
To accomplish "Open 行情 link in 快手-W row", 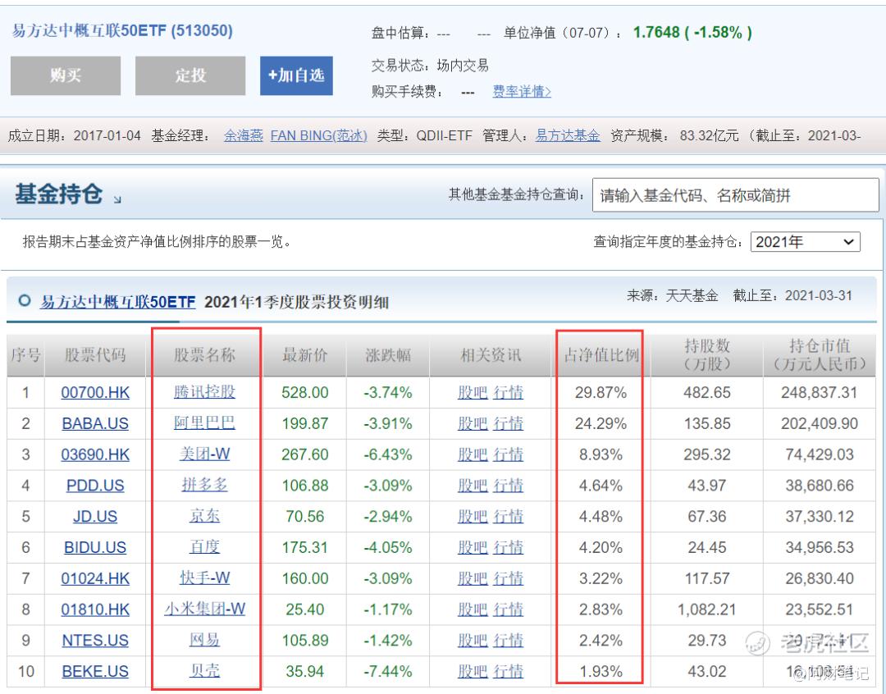I will tap(508, 578).
